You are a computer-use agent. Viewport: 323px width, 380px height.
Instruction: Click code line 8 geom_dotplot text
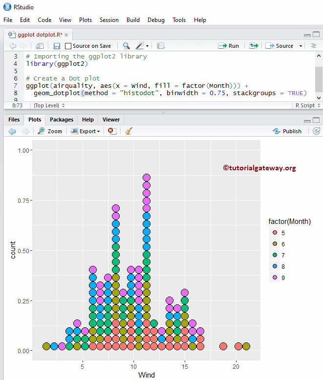click(x=170, y=93)
